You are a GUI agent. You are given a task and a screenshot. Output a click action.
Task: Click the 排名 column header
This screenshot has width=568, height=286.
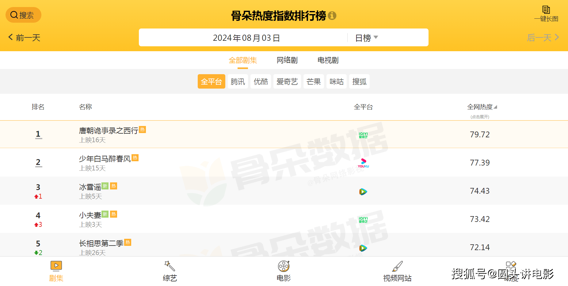38,107
